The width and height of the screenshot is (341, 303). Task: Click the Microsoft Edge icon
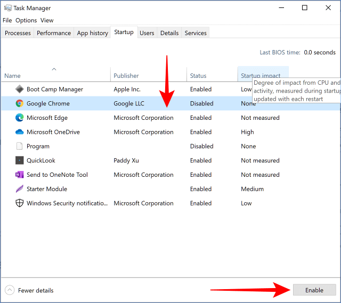click(20, 118)
